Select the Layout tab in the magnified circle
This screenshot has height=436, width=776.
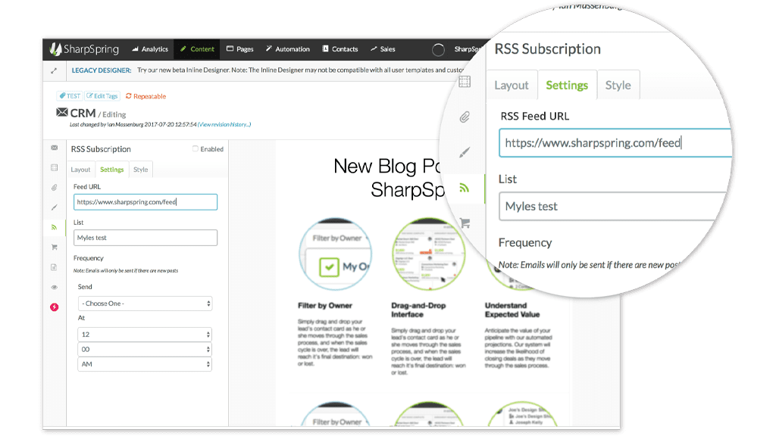(512, 85)
